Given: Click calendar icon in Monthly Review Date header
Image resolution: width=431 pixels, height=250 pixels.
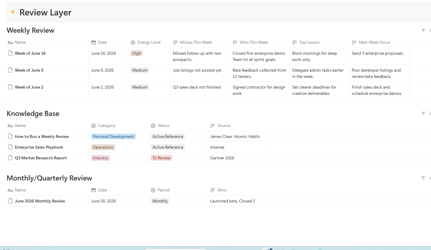Looking at the screenshot, I should tap(94, 190).
